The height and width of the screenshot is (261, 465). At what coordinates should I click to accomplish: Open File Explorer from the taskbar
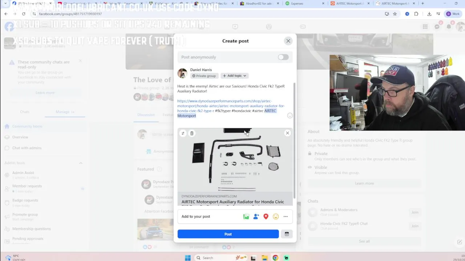[264, 258]
